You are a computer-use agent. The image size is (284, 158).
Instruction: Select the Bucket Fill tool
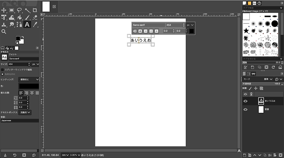20,17
